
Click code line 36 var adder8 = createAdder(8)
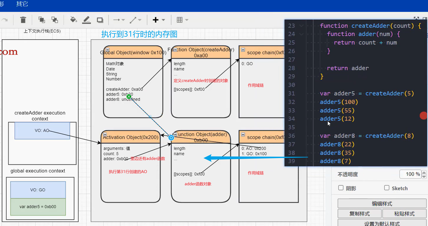[367, 136]
